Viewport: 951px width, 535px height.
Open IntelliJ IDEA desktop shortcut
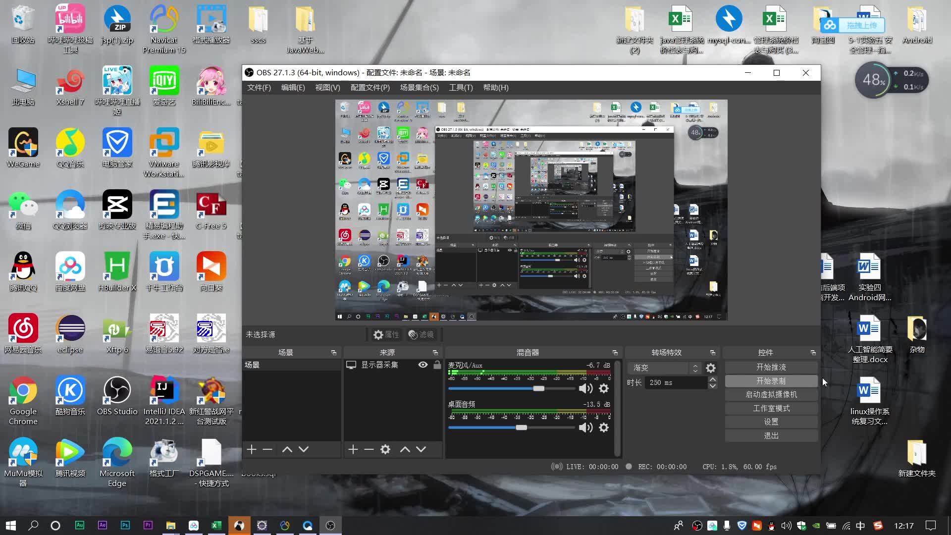(164, 401)
